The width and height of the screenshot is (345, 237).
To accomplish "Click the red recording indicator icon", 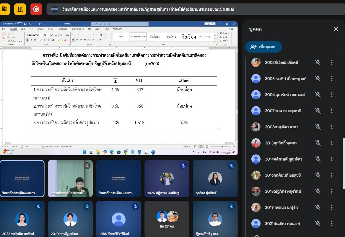I will coord(36,9).
